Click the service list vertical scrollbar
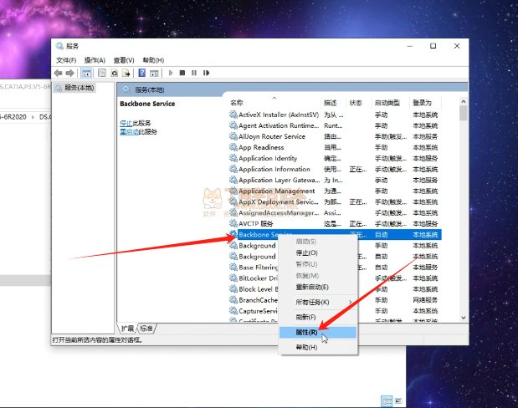Viewport: 518px width, 408px height. point(463,209)
